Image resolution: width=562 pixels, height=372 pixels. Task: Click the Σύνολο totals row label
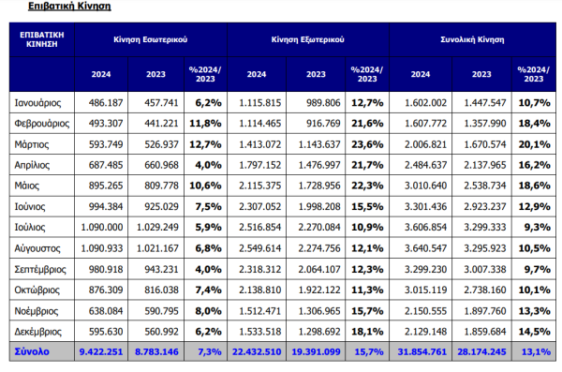32,351
